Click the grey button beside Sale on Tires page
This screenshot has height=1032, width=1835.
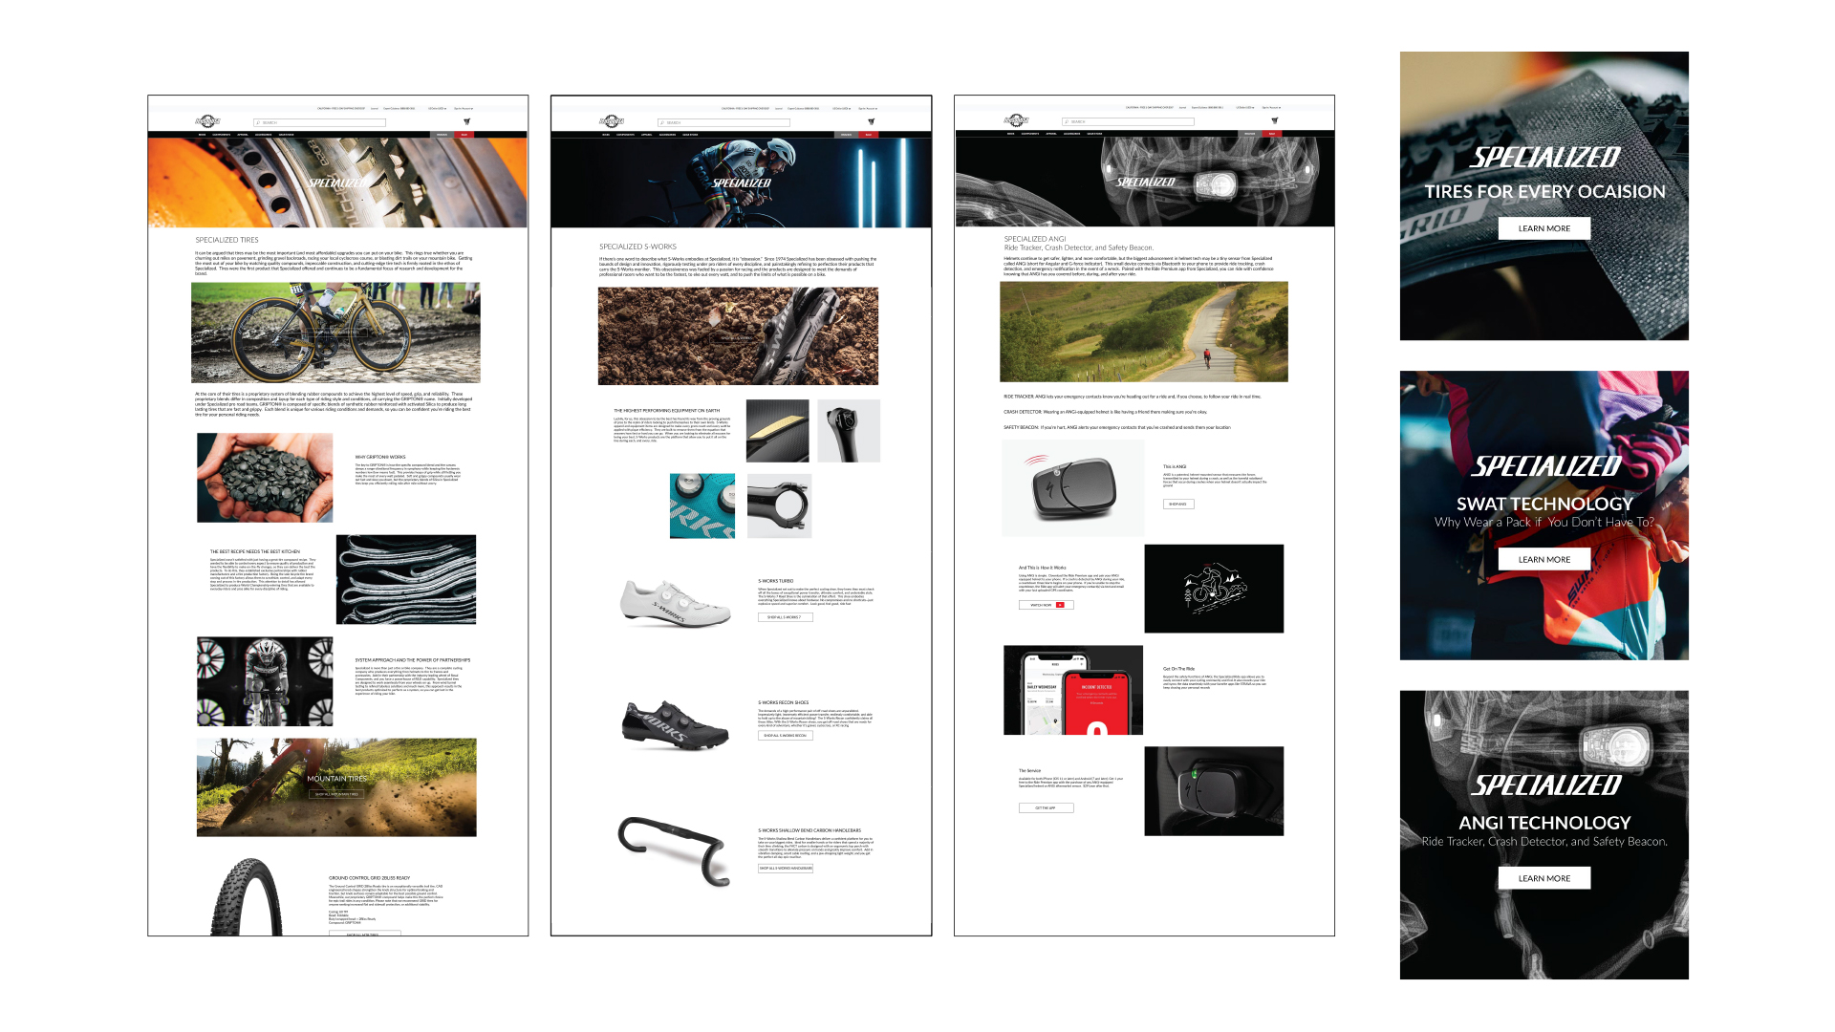442,135
